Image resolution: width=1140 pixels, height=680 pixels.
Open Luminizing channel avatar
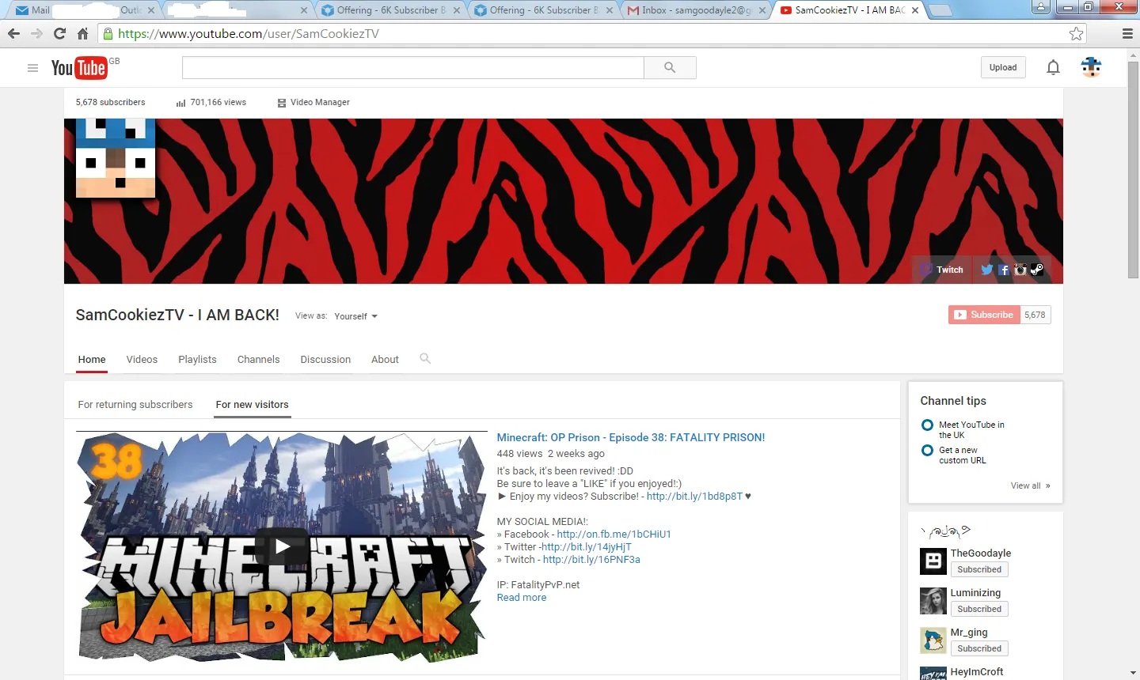click(x=933, y=601)
